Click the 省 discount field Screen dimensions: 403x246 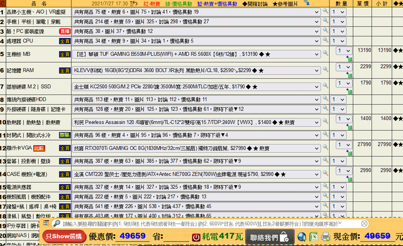coord(176,237)
